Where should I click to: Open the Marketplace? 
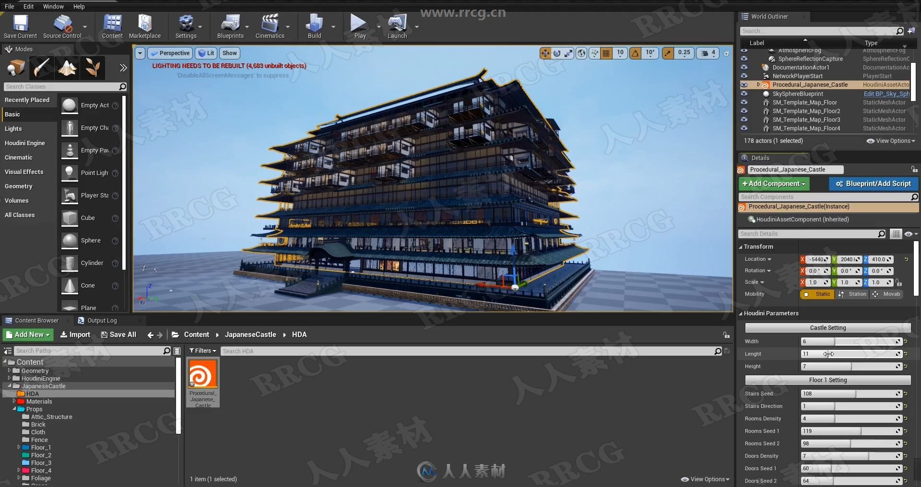pyautogui.click(x=145, y=26)
